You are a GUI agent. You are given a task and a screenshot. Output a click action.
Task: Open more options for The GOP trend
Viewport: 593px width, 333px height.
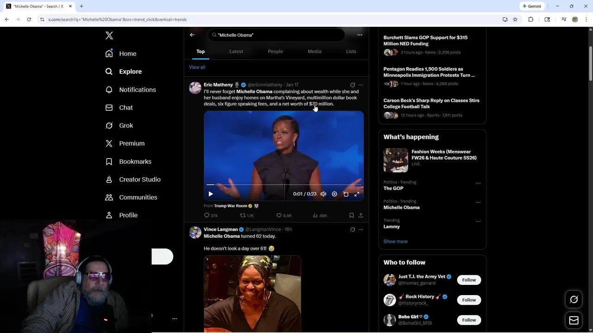478,183
